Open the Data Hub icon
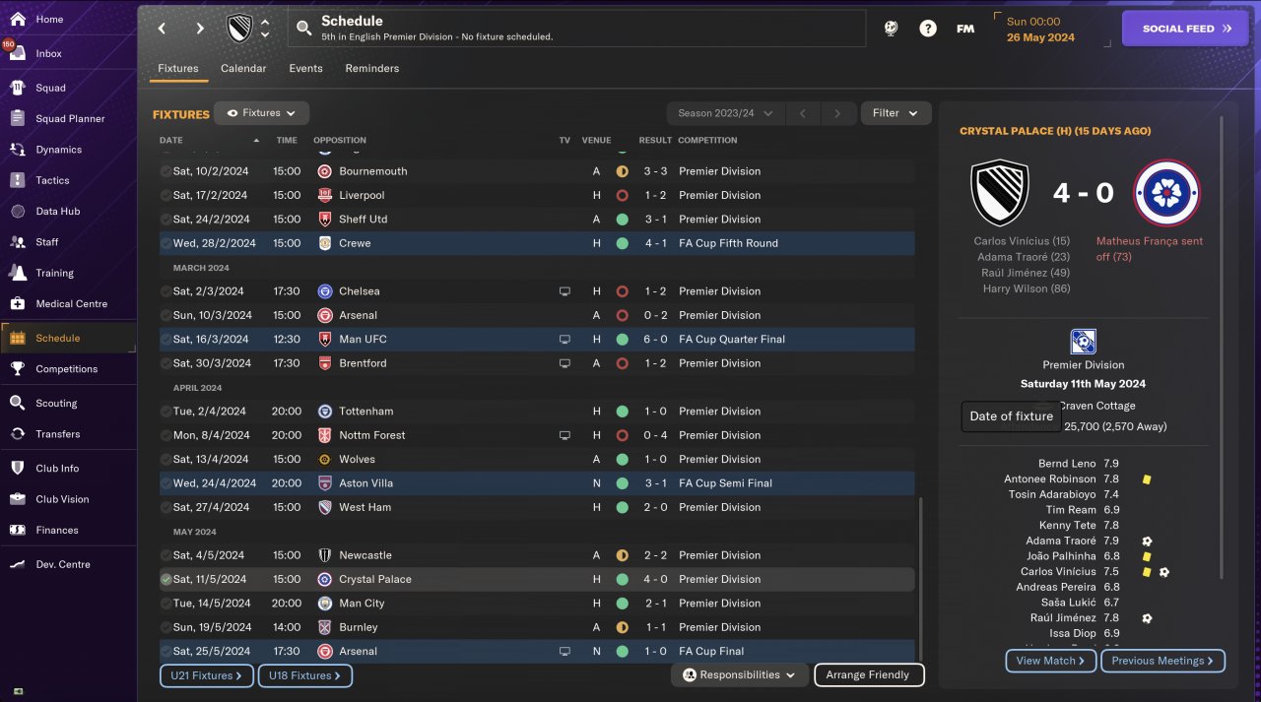The width and height of the screenshot is (1261, 702). (17, 211)
